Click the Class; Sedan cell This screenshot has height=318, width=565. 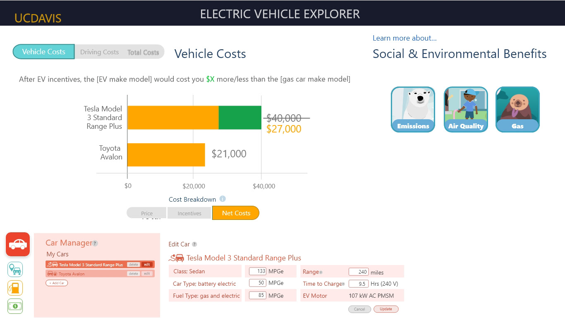point(205,271)
